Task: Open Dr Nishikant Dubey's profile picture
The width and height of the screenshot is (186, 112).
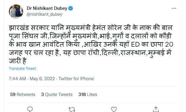Action: coord(16,12)
